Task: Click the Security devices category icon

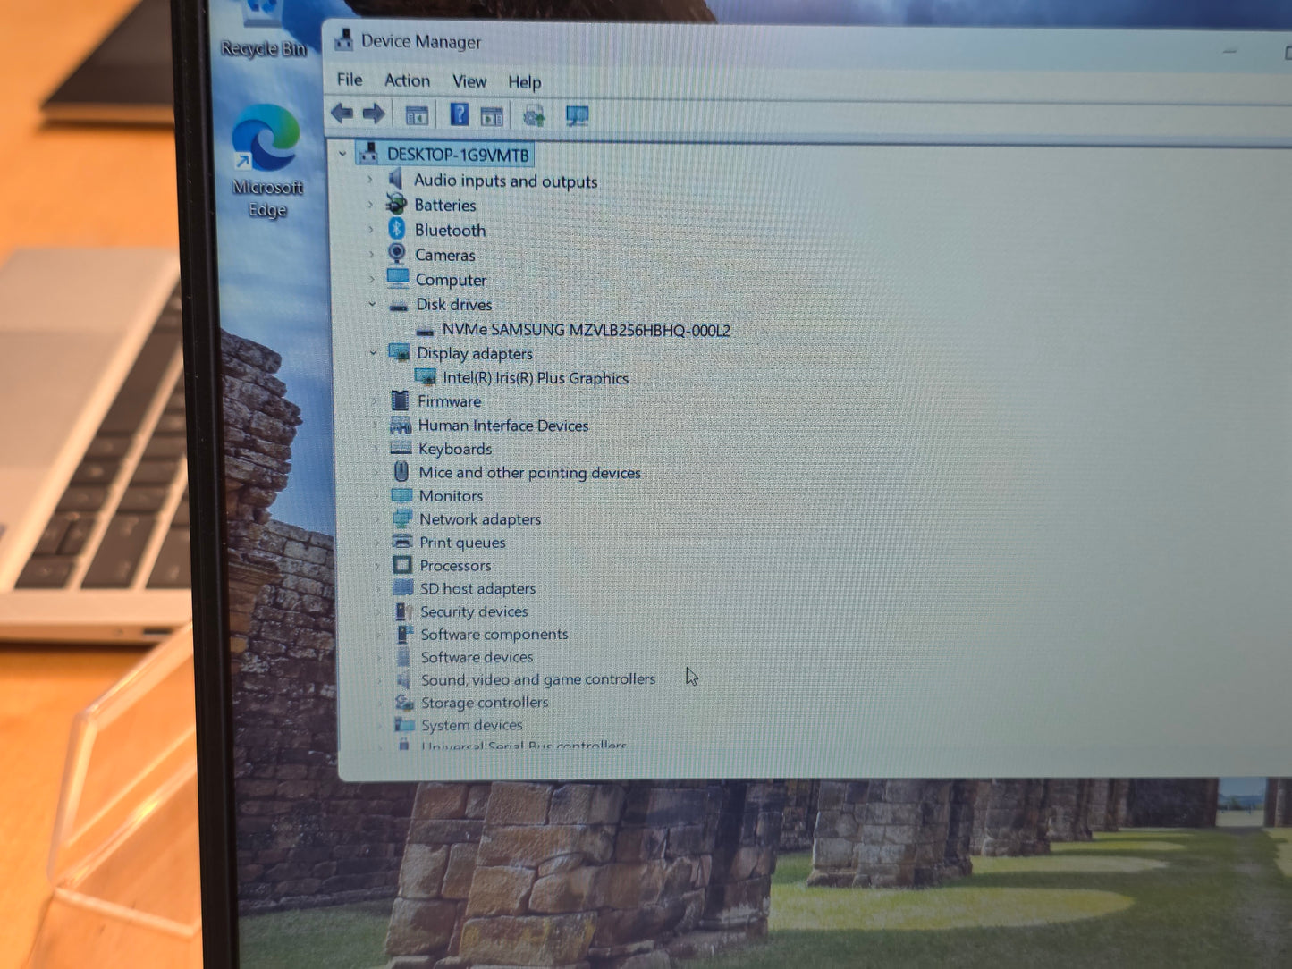Action: pos(403,611)
